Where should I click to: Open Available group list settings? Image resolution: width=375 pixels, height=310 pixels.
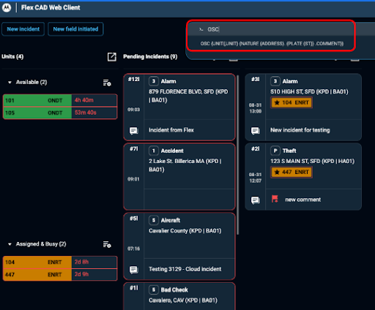pos(107,83)
